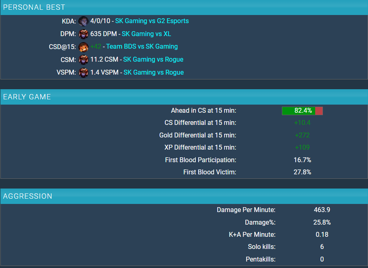Click the champion icon in CSD@15 row
368x268 pixels.
click(x=83, y=47)
